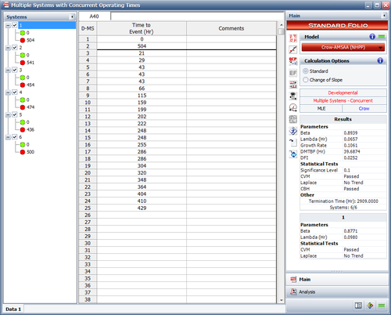Uncheck the checkbox for system 1
Screen dimensions: 391x315
15,25
